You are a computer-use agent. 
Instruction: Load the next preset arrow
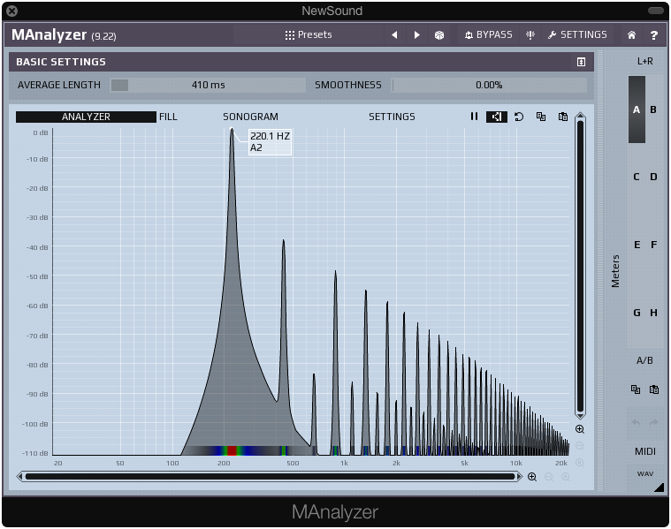click(x=416, y=34)
